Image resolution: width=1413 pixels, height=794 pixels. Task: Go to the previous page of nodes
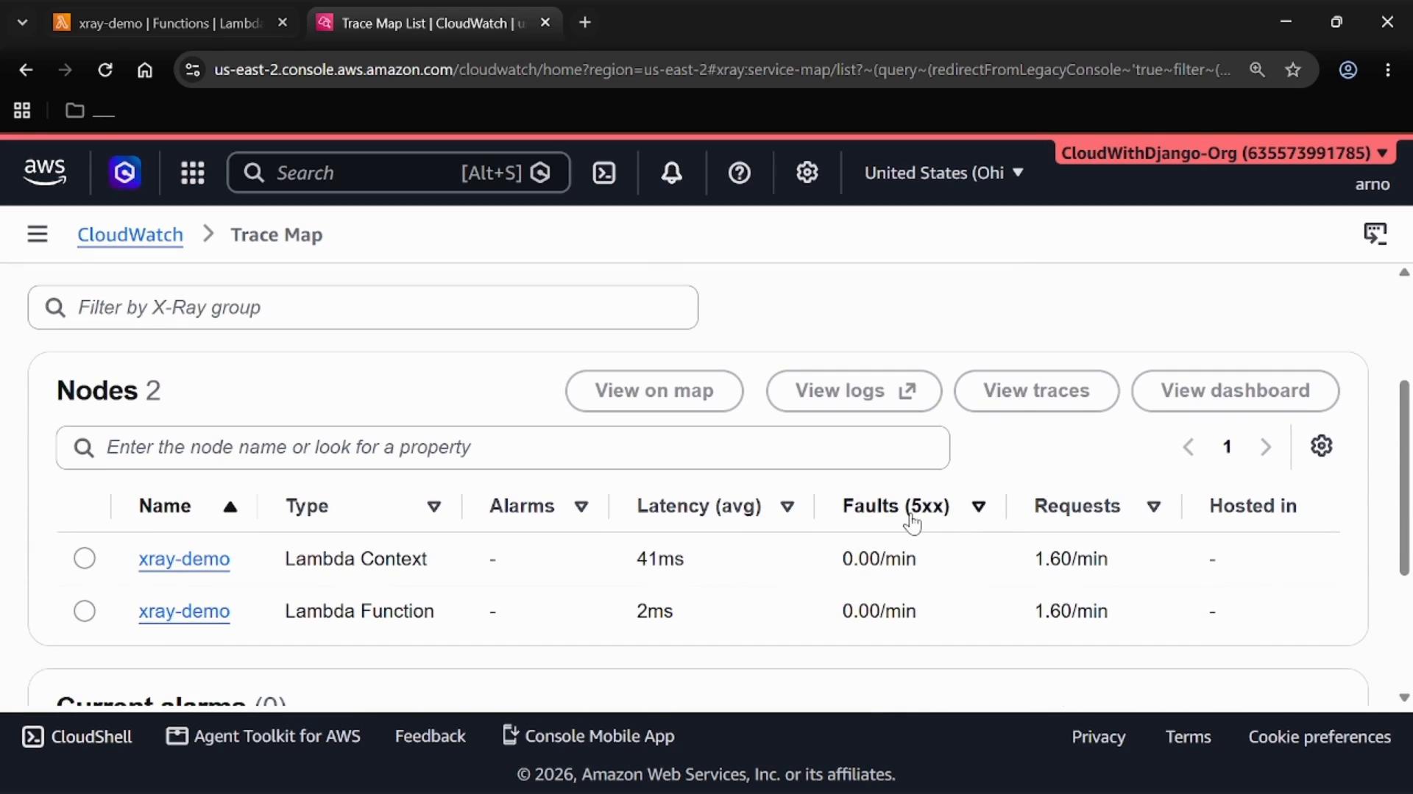click(x=1188, y=447)
